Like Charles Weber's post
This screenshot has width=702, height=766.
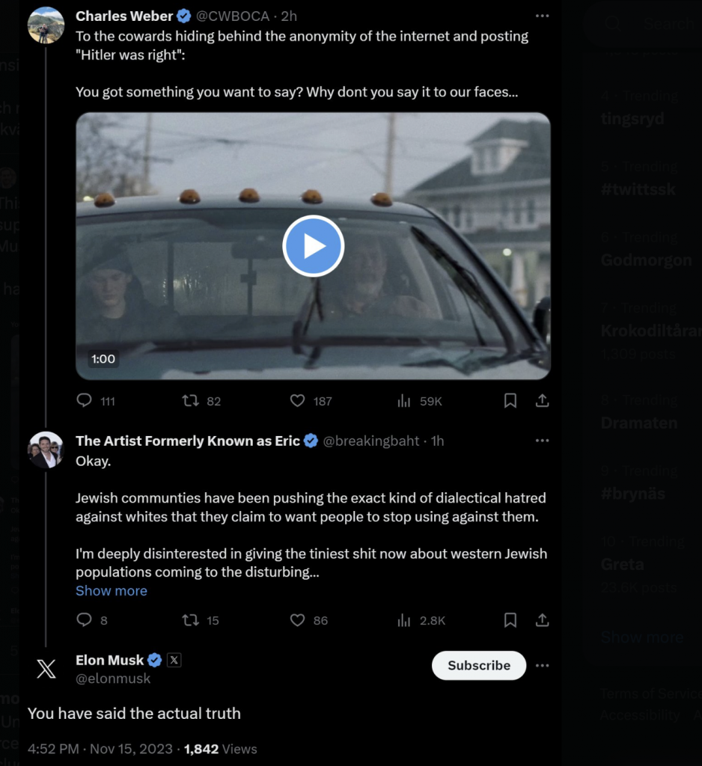pyautogui.click(x=298, y=401)
